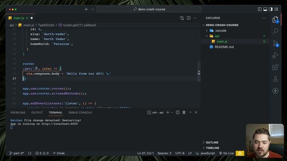Kill terminal with trash icon
Screen dimensions: 287x161
(x=184, y=112)
